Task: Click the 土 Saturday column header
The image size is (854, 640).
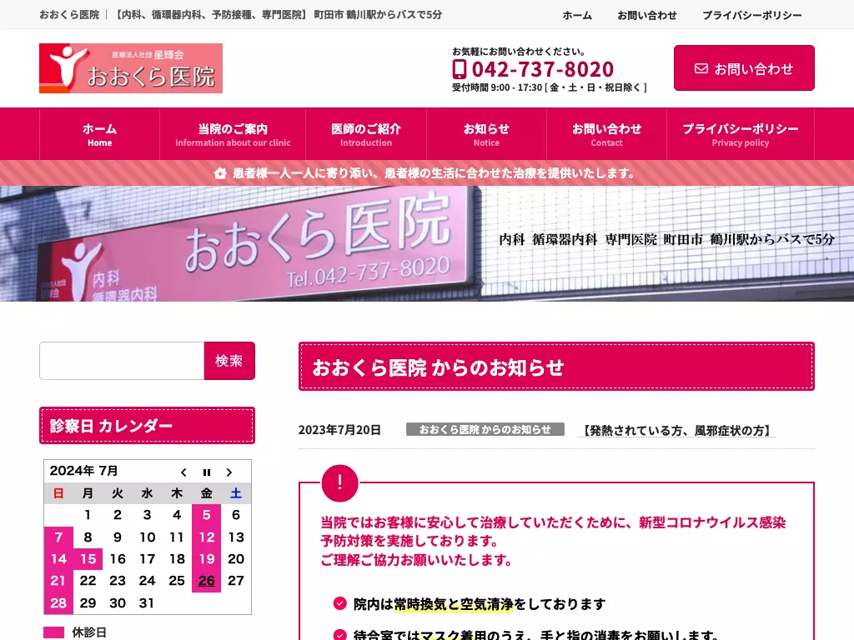Action: [x=236, y=493]
